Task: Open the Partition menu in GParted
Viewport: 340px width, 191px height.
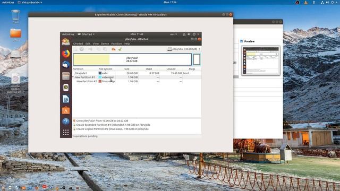Action: pos(117,44)
